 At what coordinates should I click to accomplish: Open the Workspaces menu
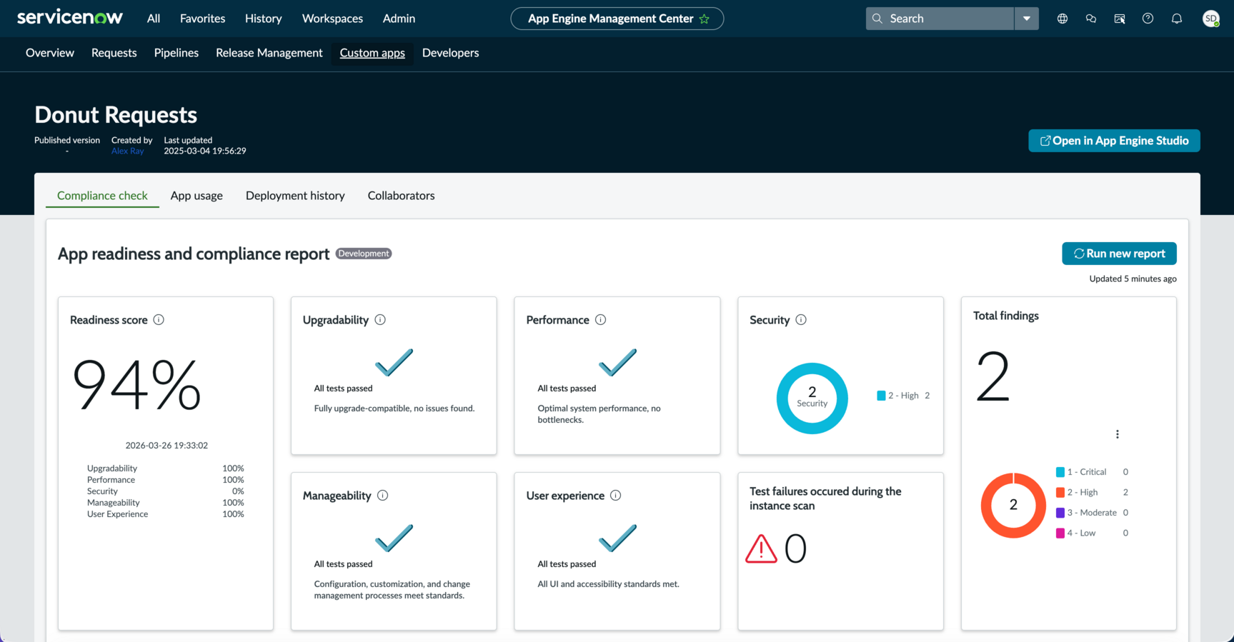pos(332,19)
